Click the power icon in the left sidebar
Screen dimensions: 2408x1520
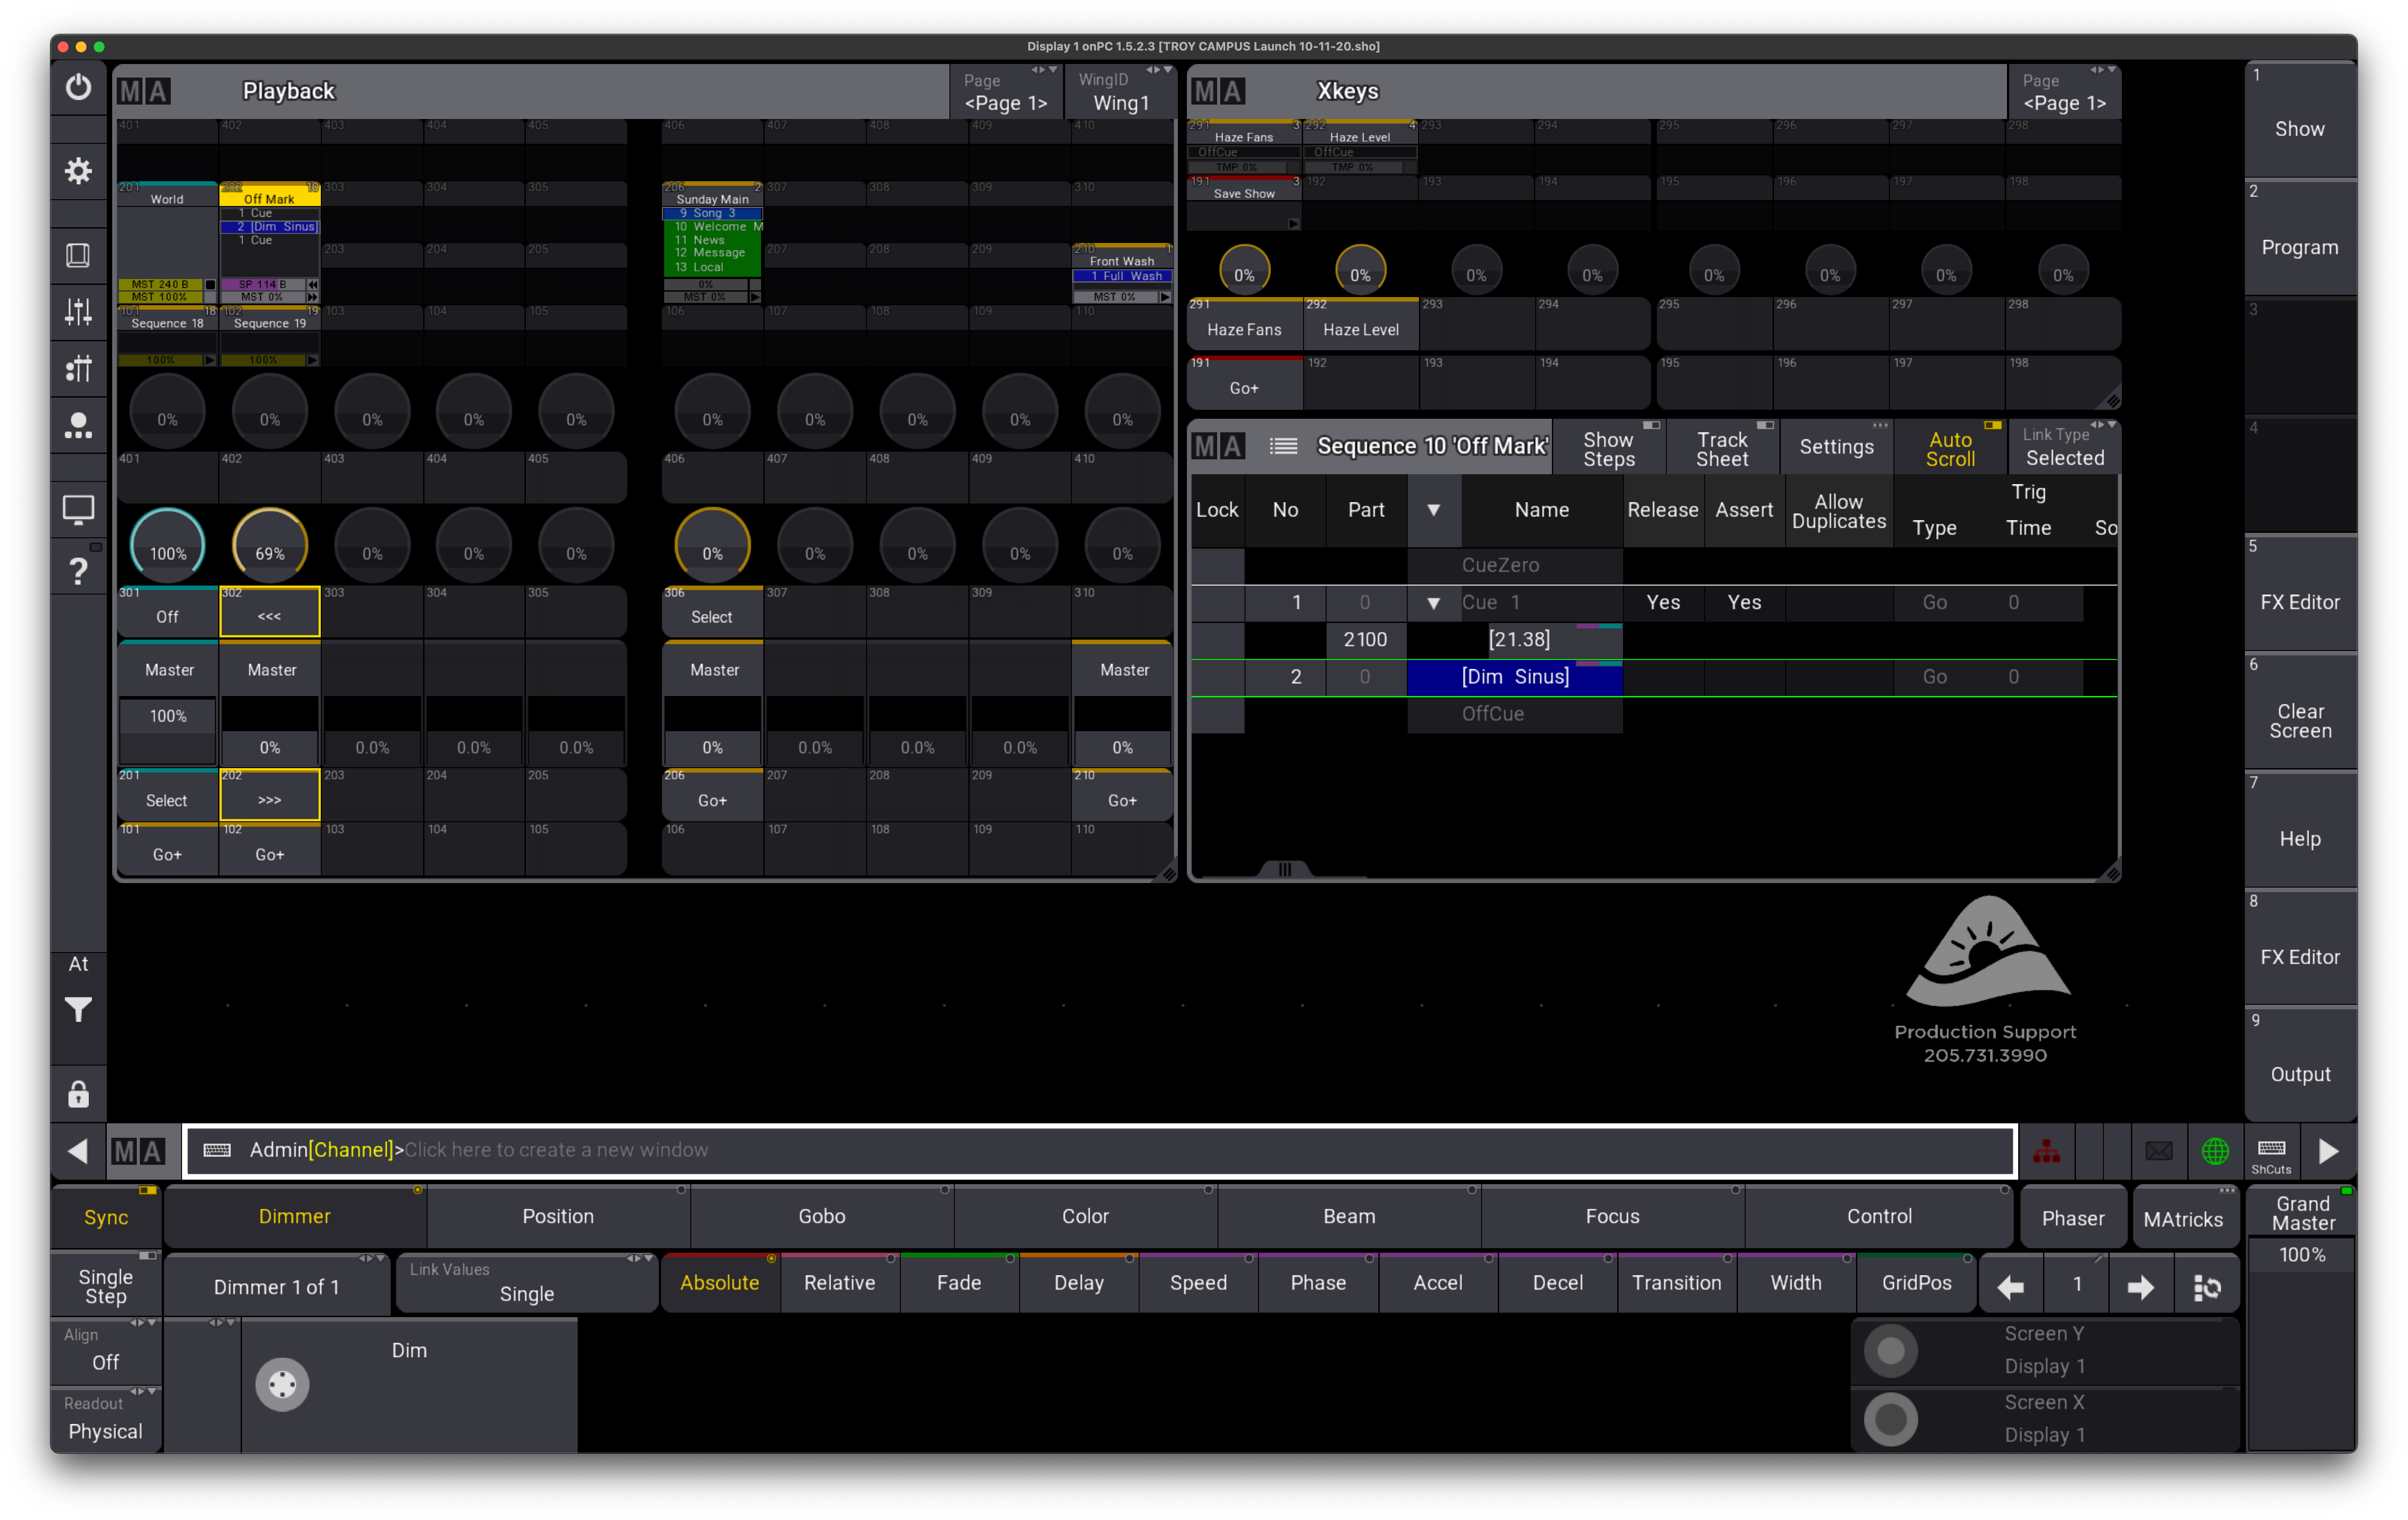pyautogui.click(x=78, y=88)
